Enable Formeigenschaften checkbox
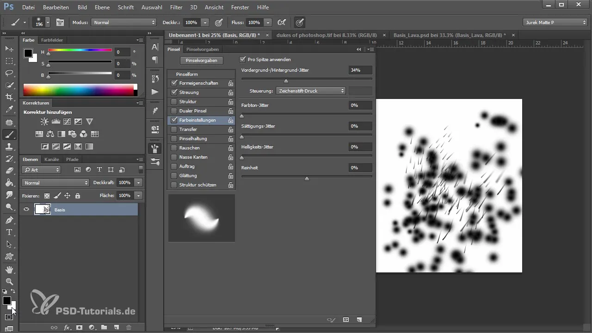This screenshot has height=333, width=592. (174, 83)
